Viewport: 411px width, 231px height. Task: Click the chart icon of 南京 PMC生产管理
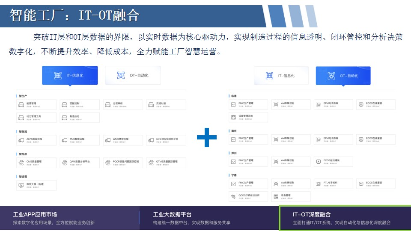pyautogui.click(x=233, y=139)
